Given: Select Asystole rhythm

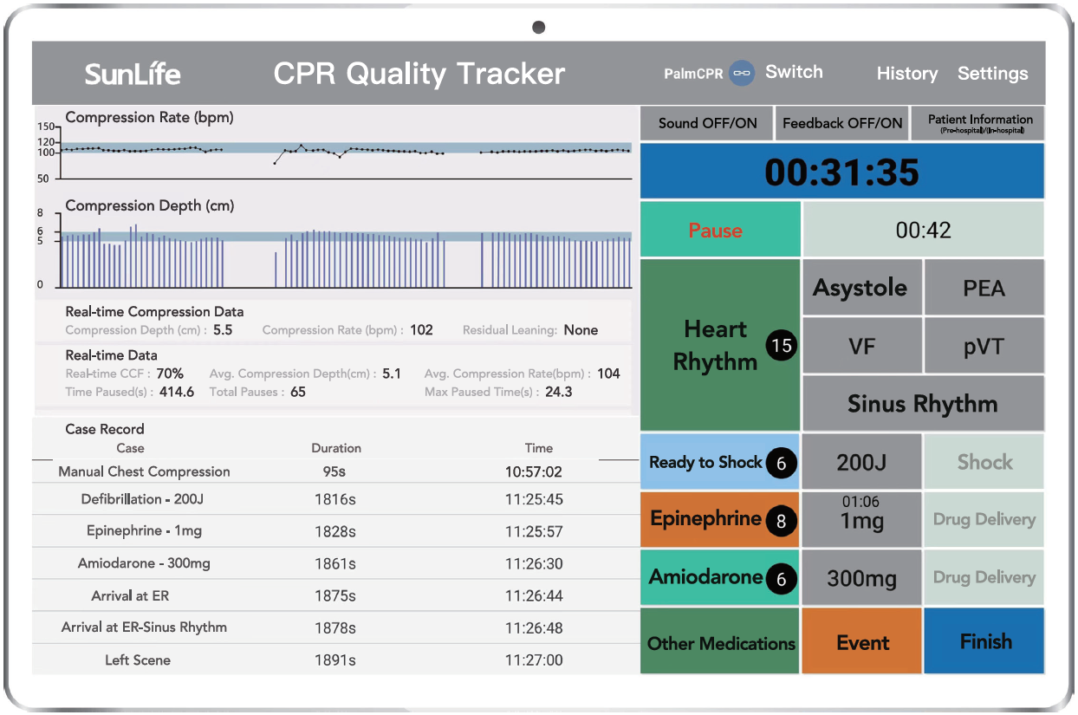Looking at the screenshot, I should [x=860, y=288].
